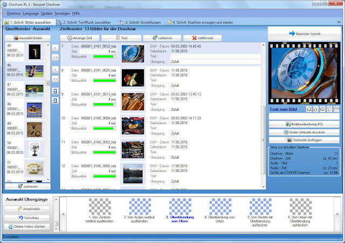
Task: Click Bildqualität bar of image 12
Action: click(105, 176)
